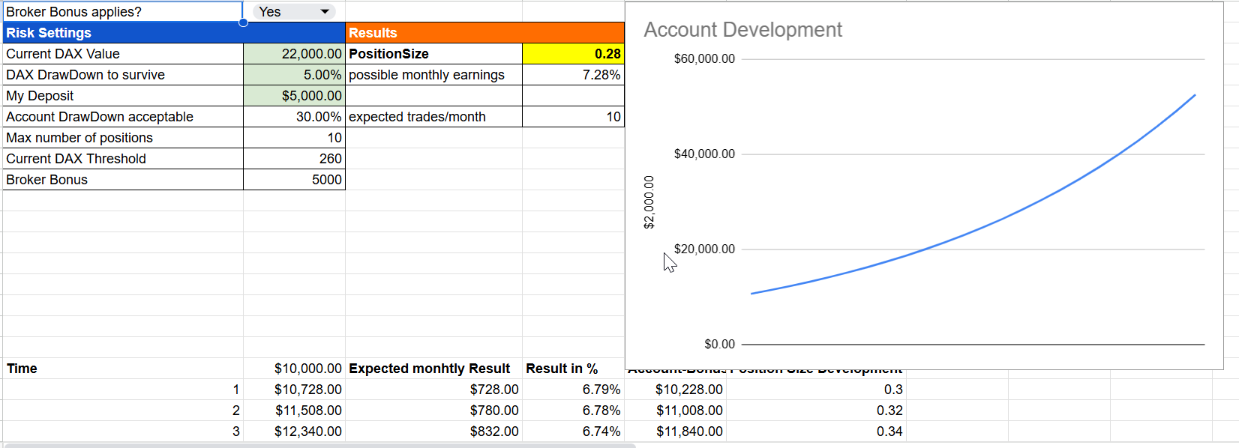Click the vertical $2,000.00 axis title
Screen dimensions: 1239x448
click(649, 202)
